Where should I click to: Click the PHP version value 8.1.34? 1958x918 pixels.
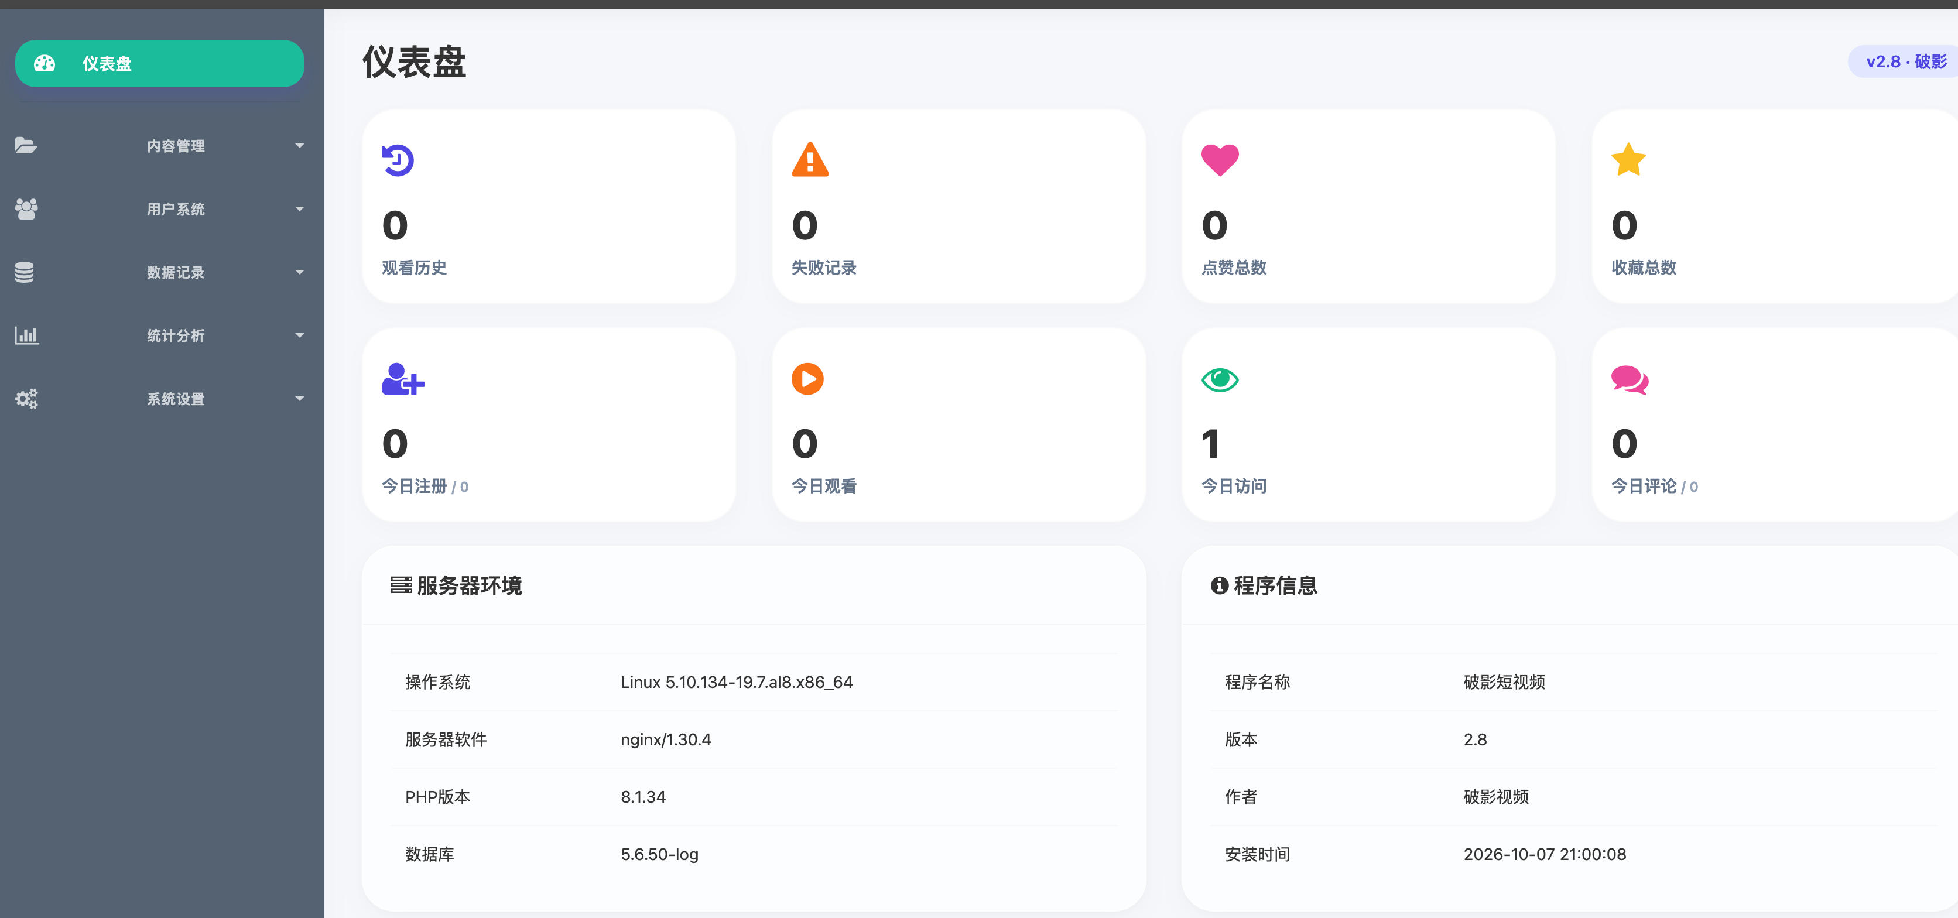click(x=643, y=796)
